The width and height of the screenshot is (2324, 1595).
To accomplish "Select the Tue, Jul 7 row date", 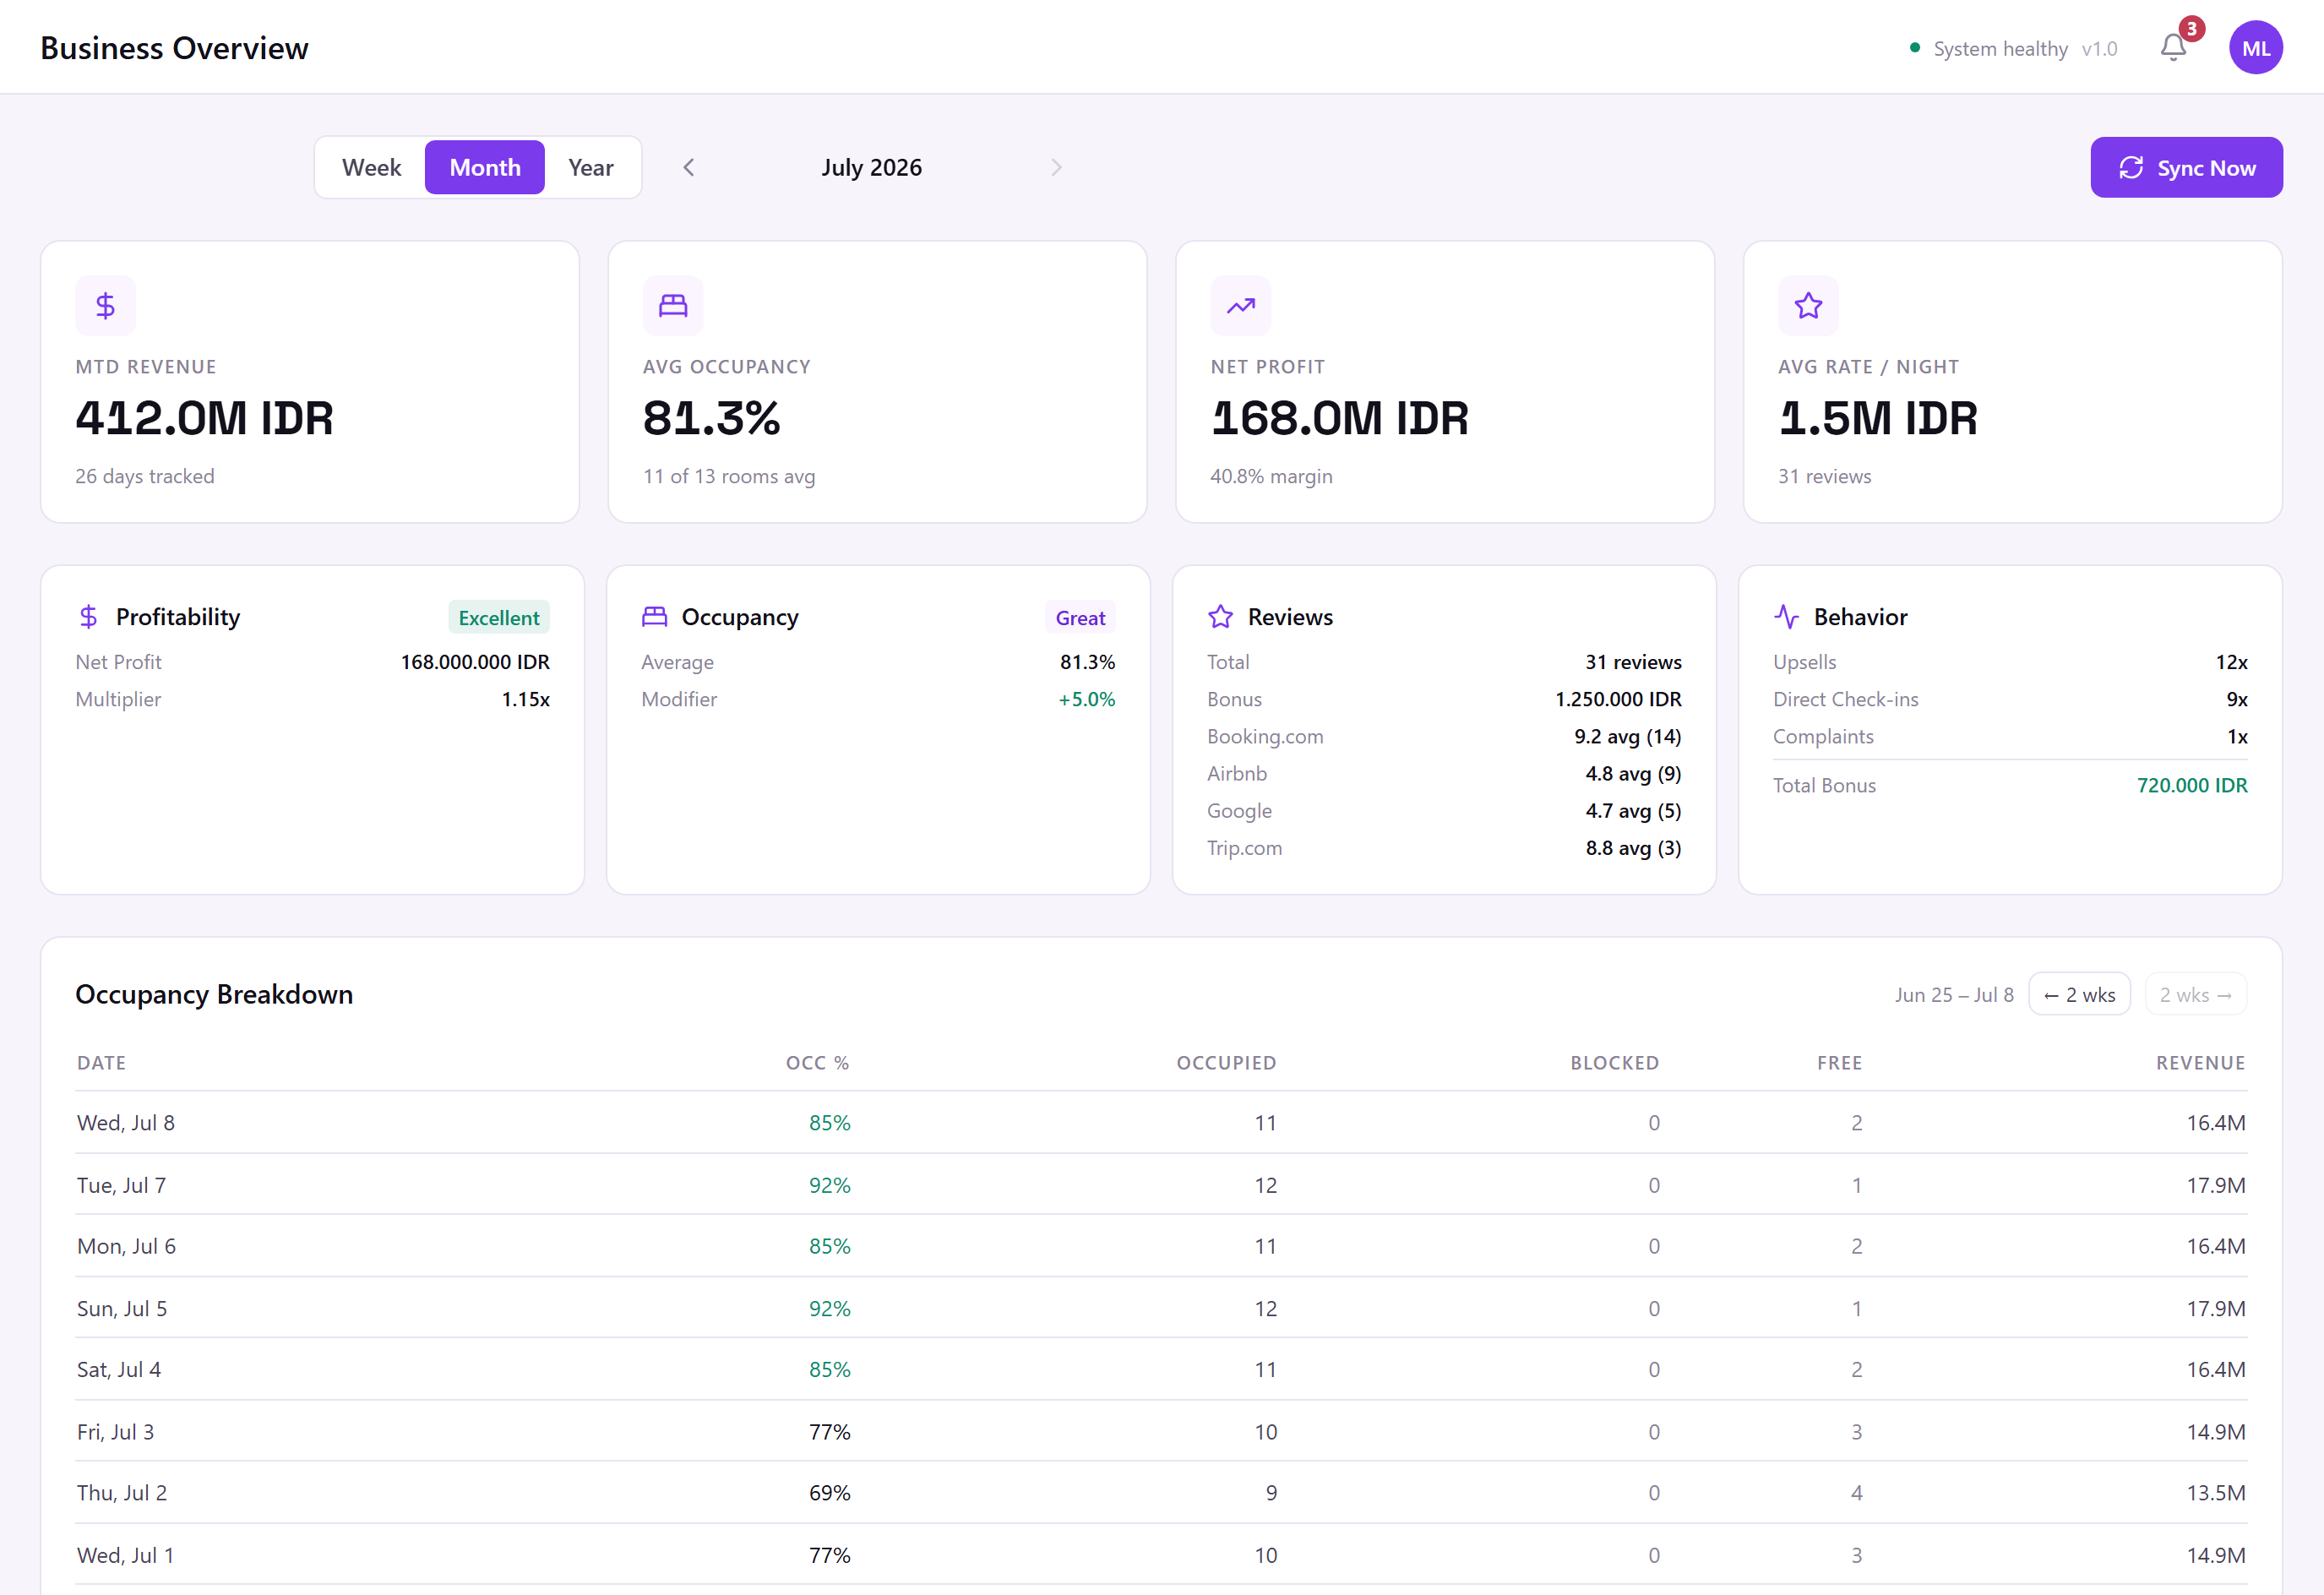I will point(121,1185).
